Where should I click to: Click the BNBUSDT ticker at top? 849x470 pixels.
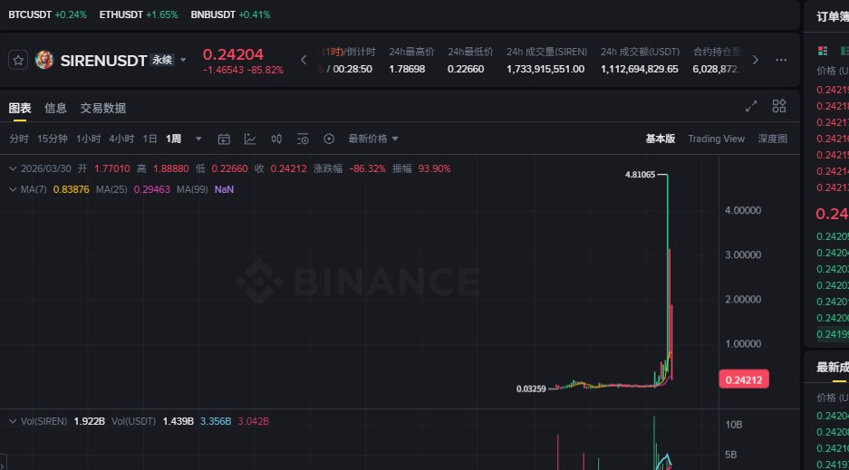point(230,14)
